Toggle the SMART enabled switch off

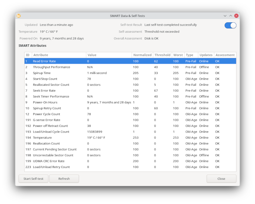230,25
